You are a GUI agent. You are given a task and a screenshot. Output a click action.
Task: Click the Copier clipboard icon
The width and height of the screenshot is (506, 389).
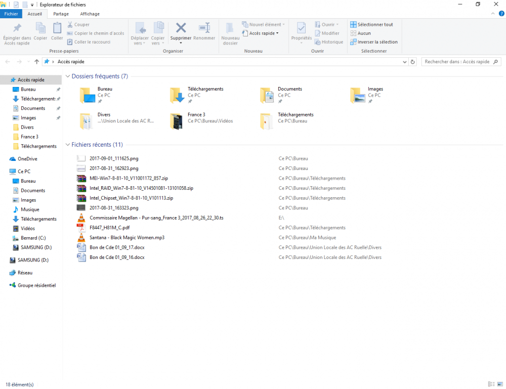point(40,28)
